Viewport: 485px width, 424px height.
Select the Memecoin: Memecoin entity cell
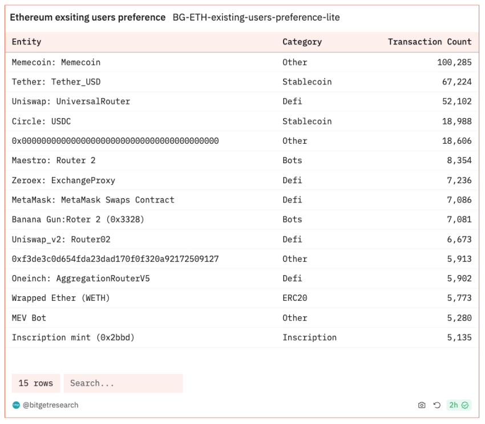(x=56, y=62)
